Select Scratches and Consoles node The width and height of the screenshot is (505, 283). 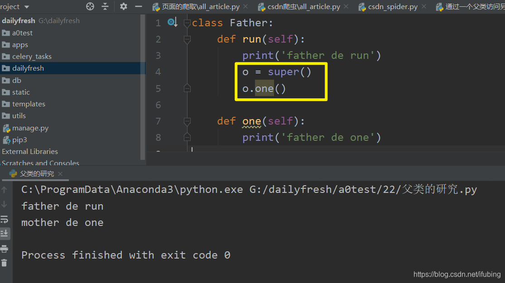click(41, 163)
